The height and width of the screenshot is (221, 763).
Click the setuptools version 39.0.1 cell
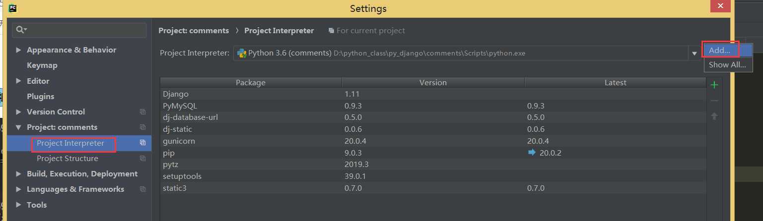pyautogui.click(x=433, y=176)
